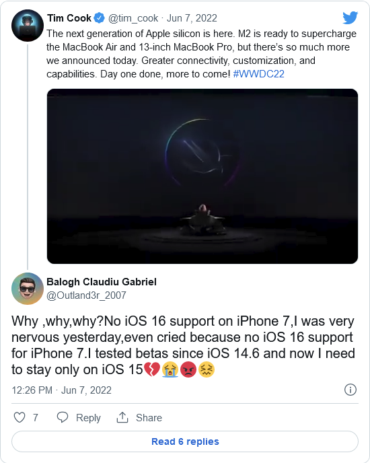Viewport: 370px width, 463px height.
Task: Open the Jun 7, 2022 tweet date
Action: pos(192,18)
